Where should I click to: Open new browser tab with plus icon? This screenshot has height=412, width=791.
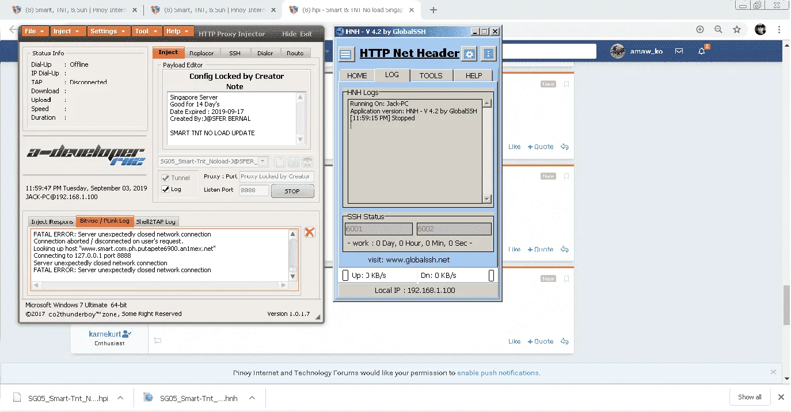(433, 10)
